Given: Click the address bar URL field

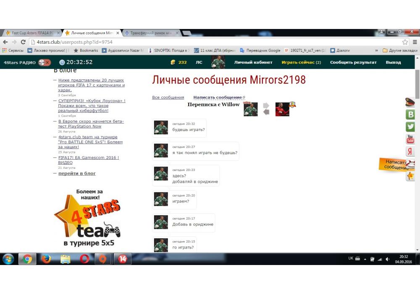Looking at the screenshot, I should [x=210, y=42].
